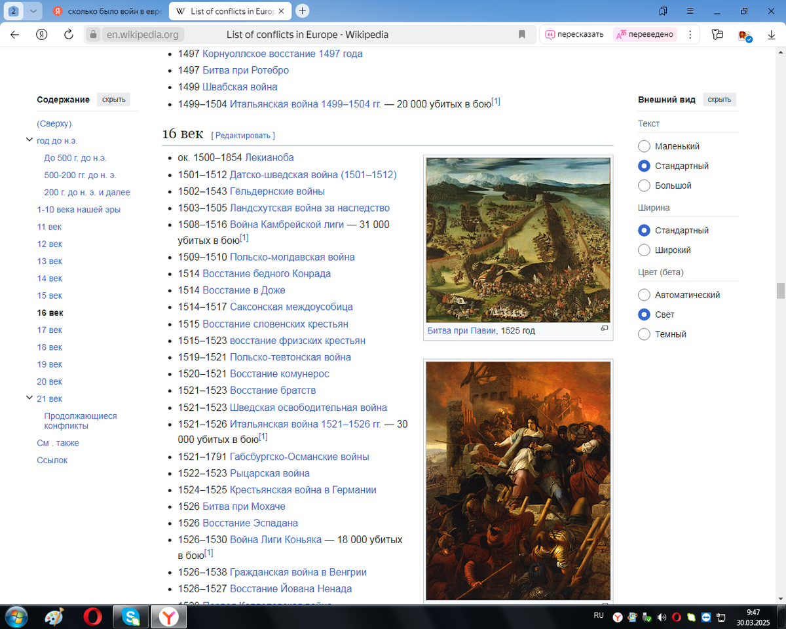Reload the page with the refresh icon
Viewport: 786px width, 629px height.
68,35
